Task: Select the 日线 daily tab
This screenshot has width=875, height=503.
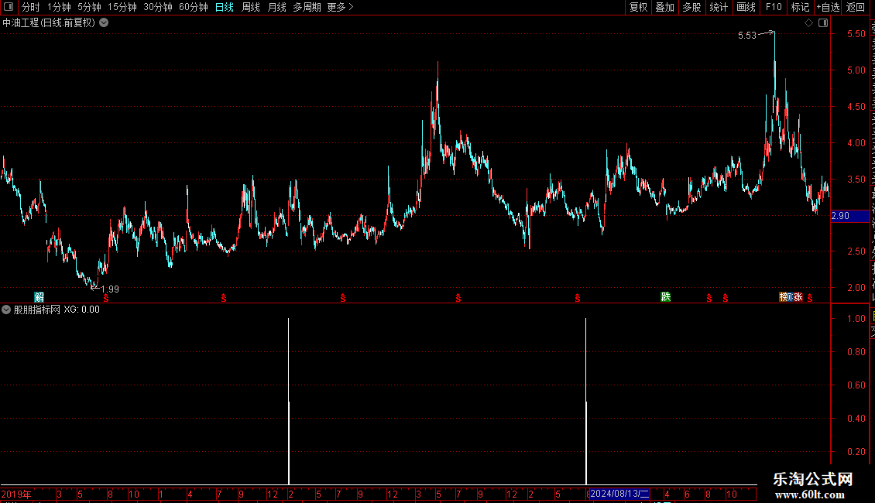Action: pos(225,7)
